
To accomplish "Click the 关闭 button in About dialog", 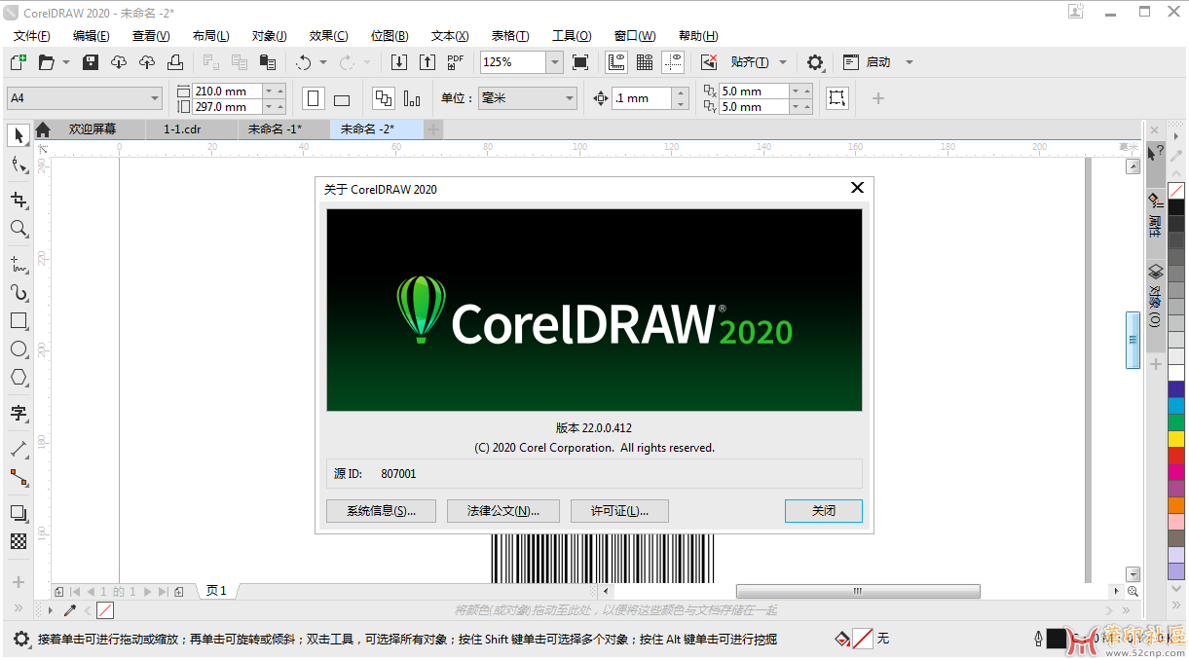I will coord(824,510).
